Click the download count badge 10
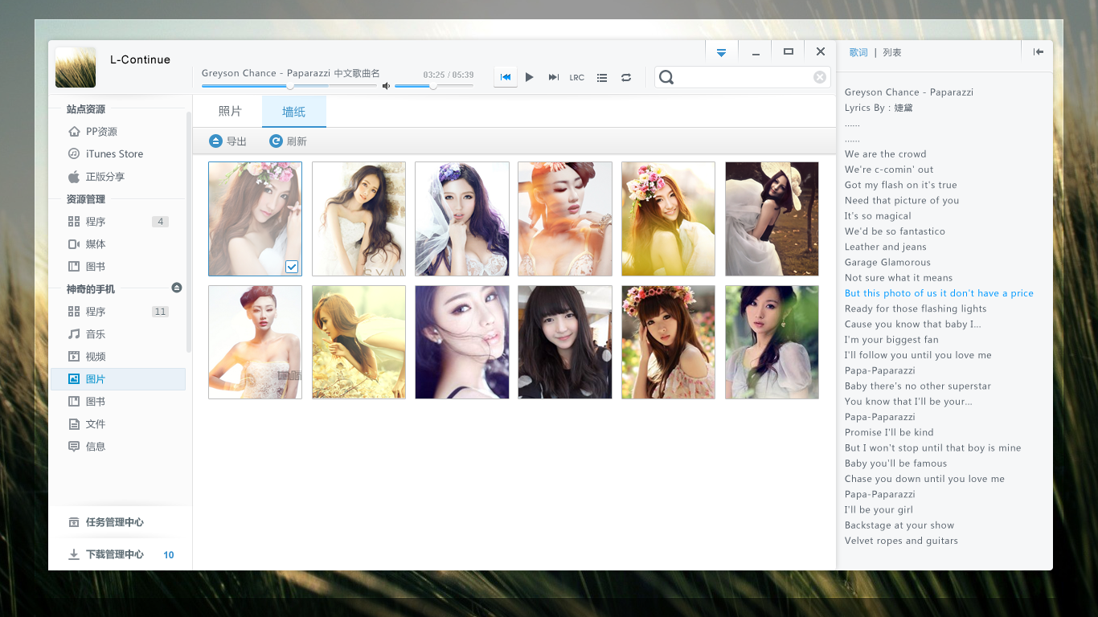This screenshot has width=1098, height=617. pyautogui.click(x=169, y=555)
